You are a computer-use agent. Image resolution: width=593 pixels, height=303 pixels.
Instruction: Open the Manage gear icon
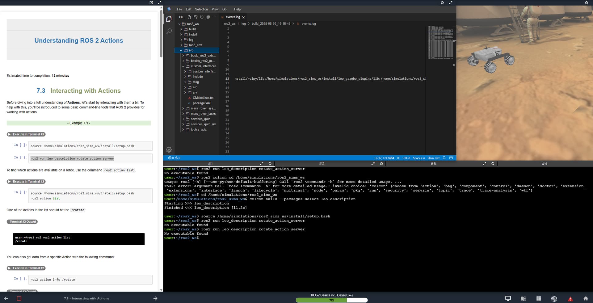[169, 150]
